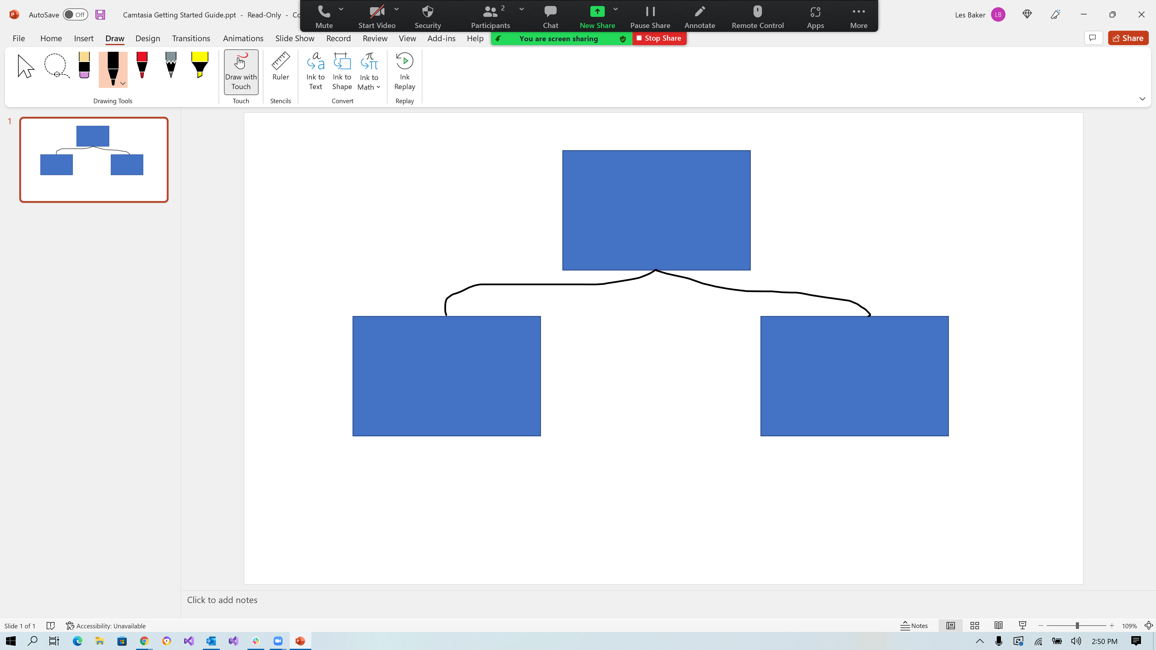This screenshot has height=650, width=1156.
Task: Open the Home tab
Action: pos(51,39)
